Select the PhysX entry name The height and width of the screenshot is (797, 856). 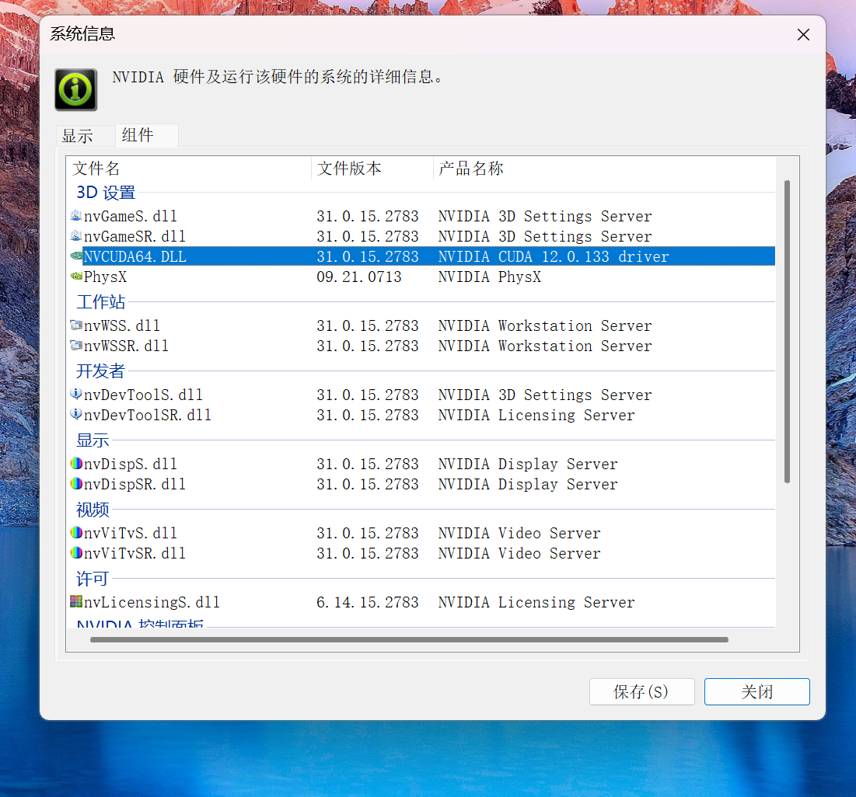click(106, 277)
